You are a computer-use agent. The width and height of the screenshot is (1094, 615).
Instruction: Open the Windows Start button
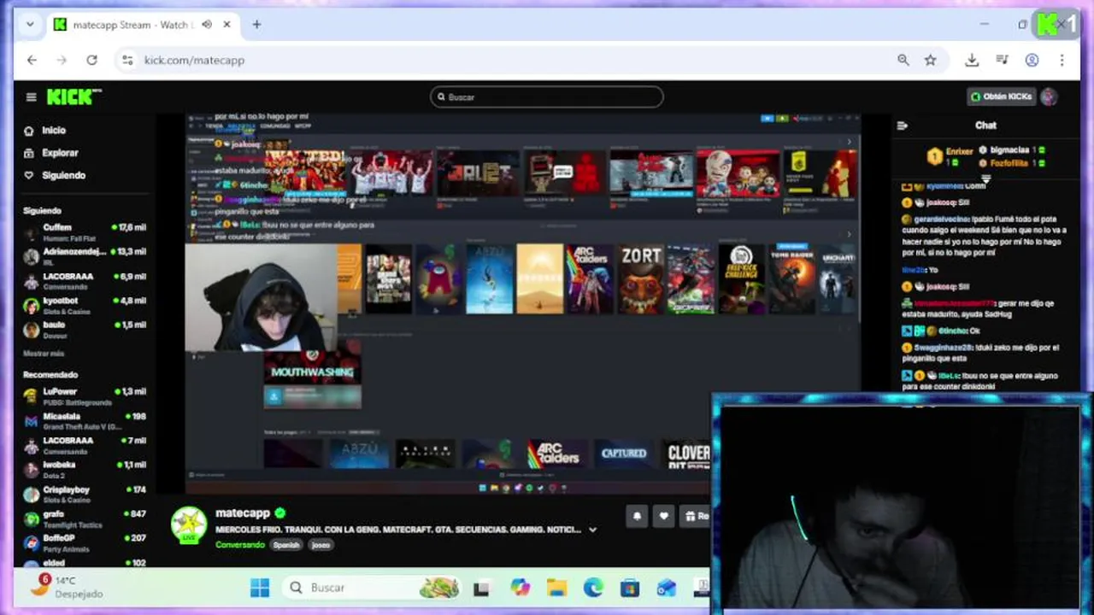[260, 588]
